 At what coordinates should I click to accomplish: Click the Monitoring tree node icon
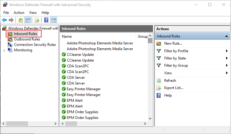[x=10, y=50]
